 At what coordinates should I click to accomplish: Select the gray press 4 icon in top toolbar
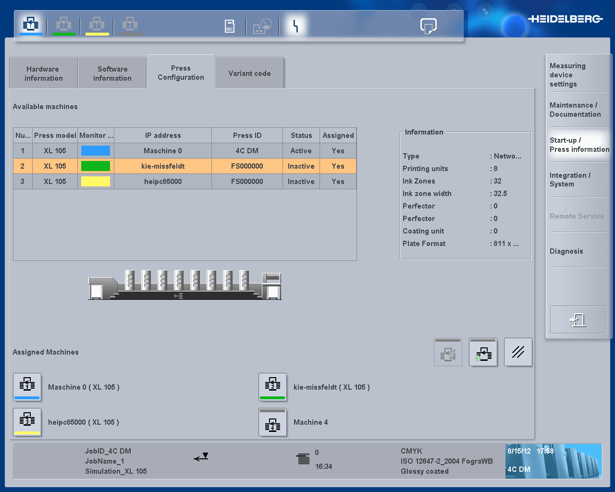(x=129, y=25)
